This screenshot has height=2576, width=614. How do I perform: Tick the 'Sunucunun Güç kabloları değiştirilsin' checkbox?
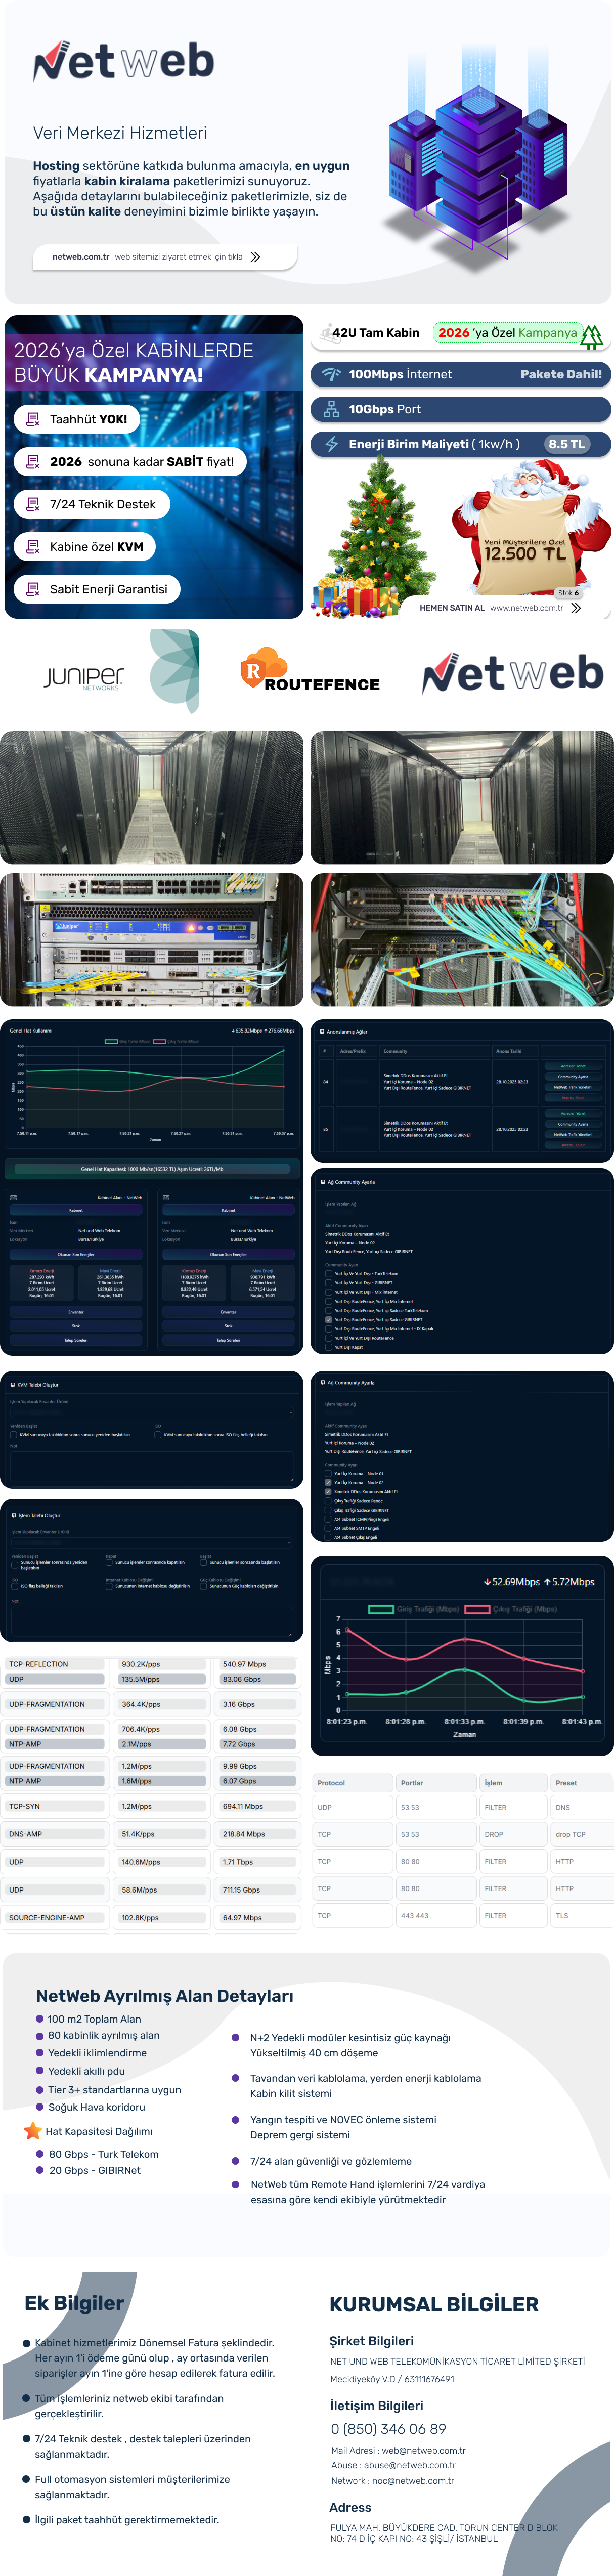click(204, 1586)
